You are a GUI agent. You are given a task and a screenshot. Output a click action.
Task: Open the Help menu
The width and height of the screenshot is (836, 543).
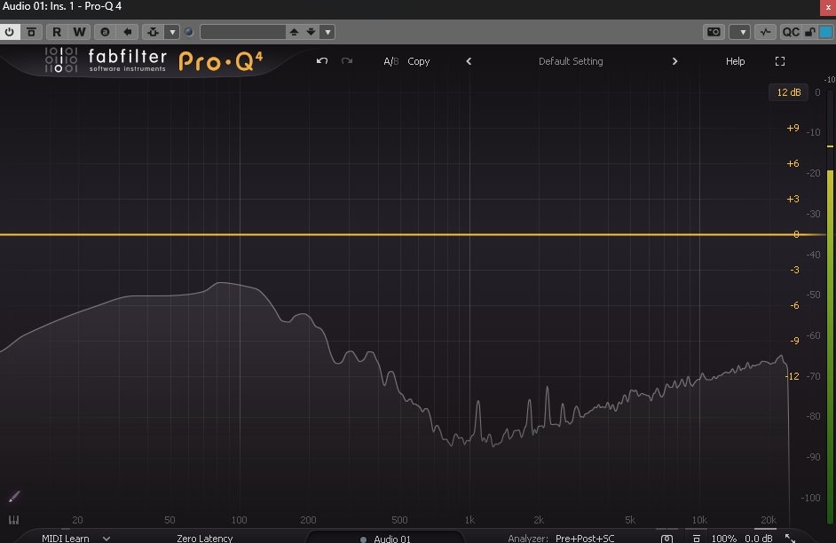pos(735,61)
